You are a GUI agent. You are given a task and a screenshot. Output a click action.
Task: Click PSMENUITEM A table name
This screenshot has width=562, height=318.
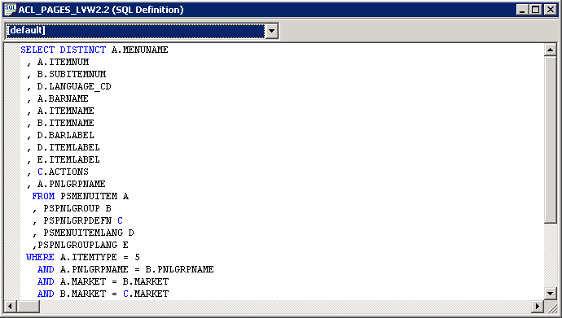(94, 196)
